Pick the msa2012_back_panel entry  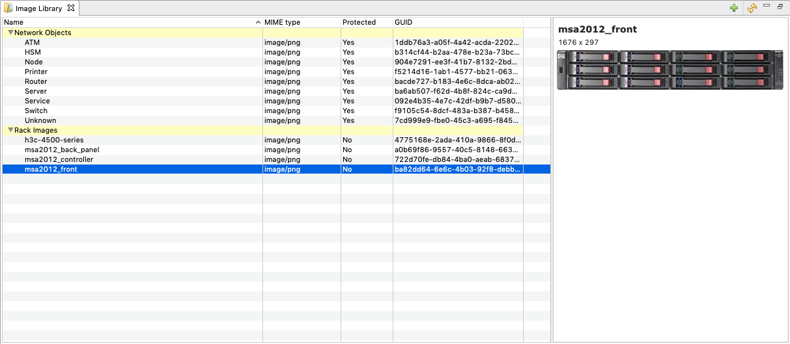pos(62,150)
